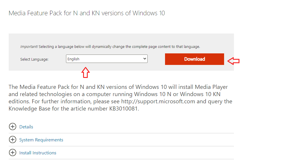304x161 pixels.
Task: Click the red left arrow beside Download
Action: 233,61
